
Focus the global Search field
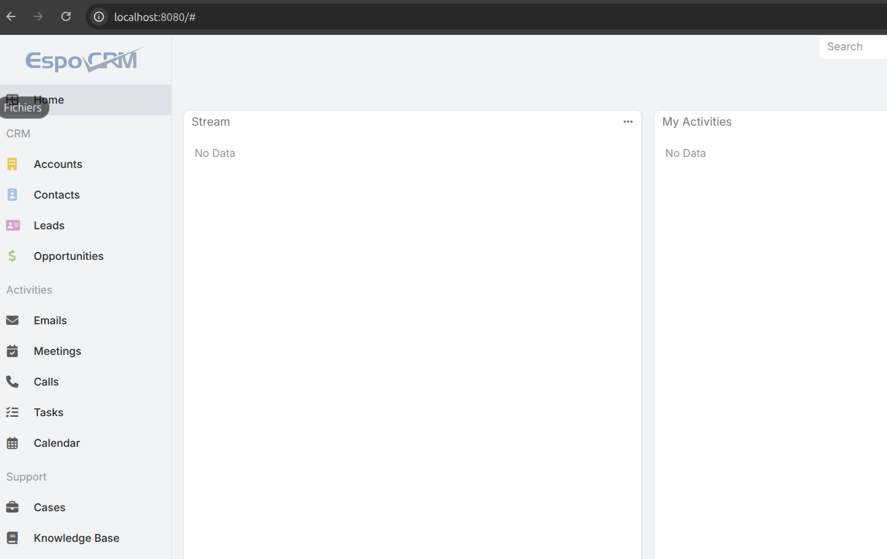[x=853, y=47]
